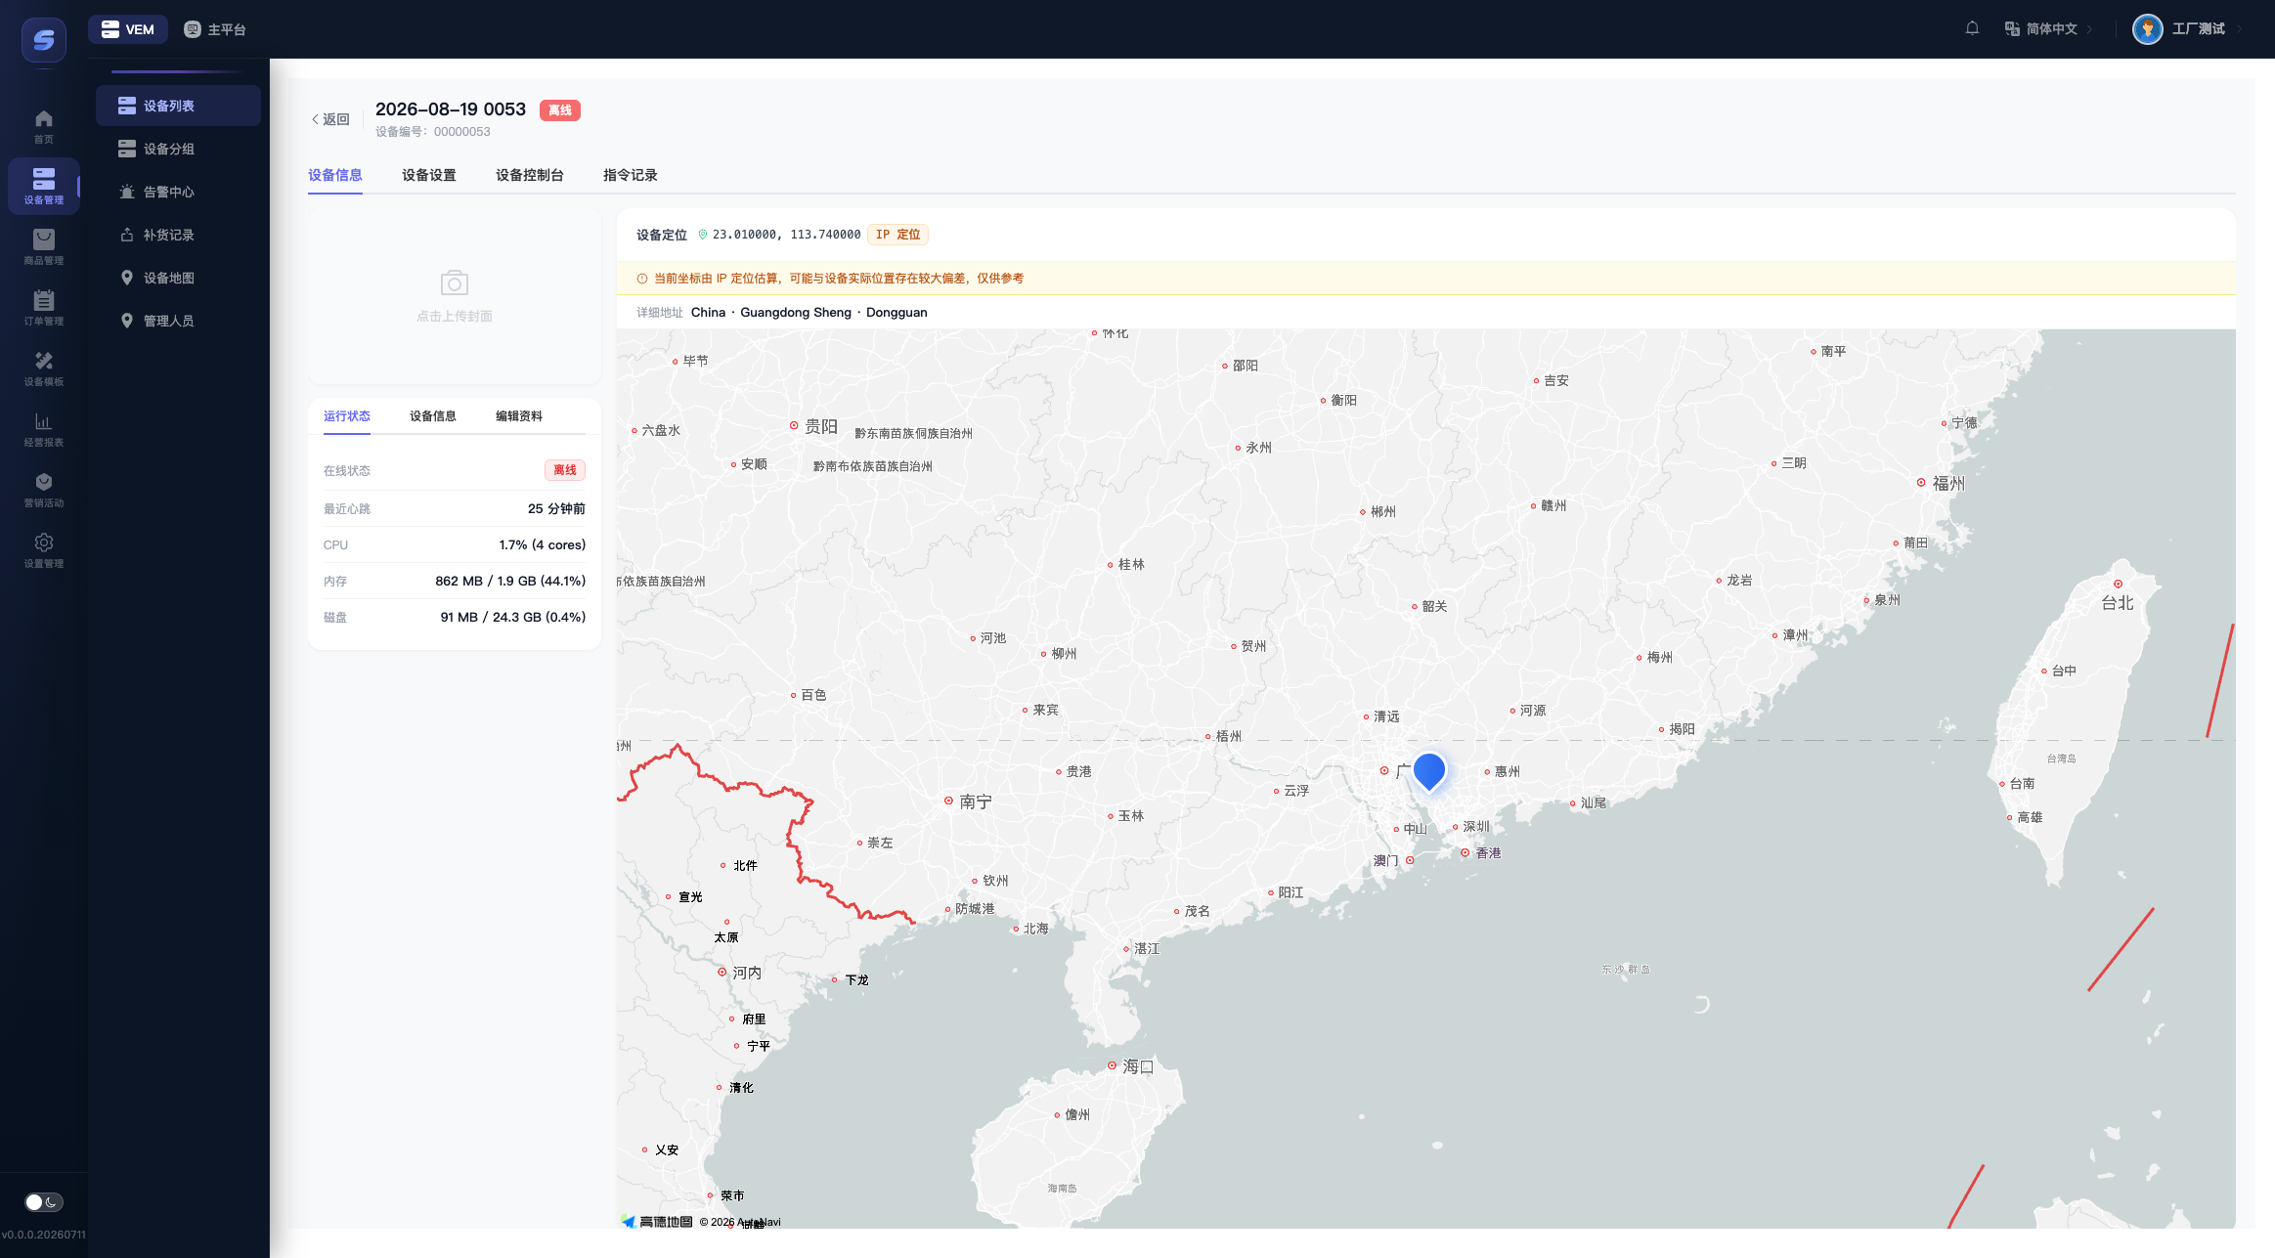
Task: Open the 经营报表 sidebar icon
Action: click(44, 428)
